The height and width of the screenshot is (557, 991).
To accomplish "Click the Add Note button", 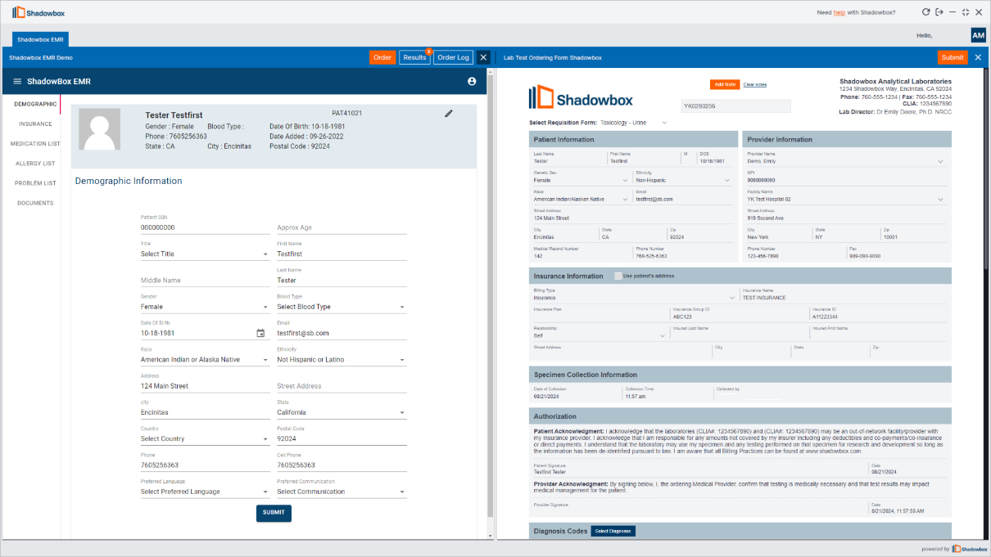I will pos(725,84).
